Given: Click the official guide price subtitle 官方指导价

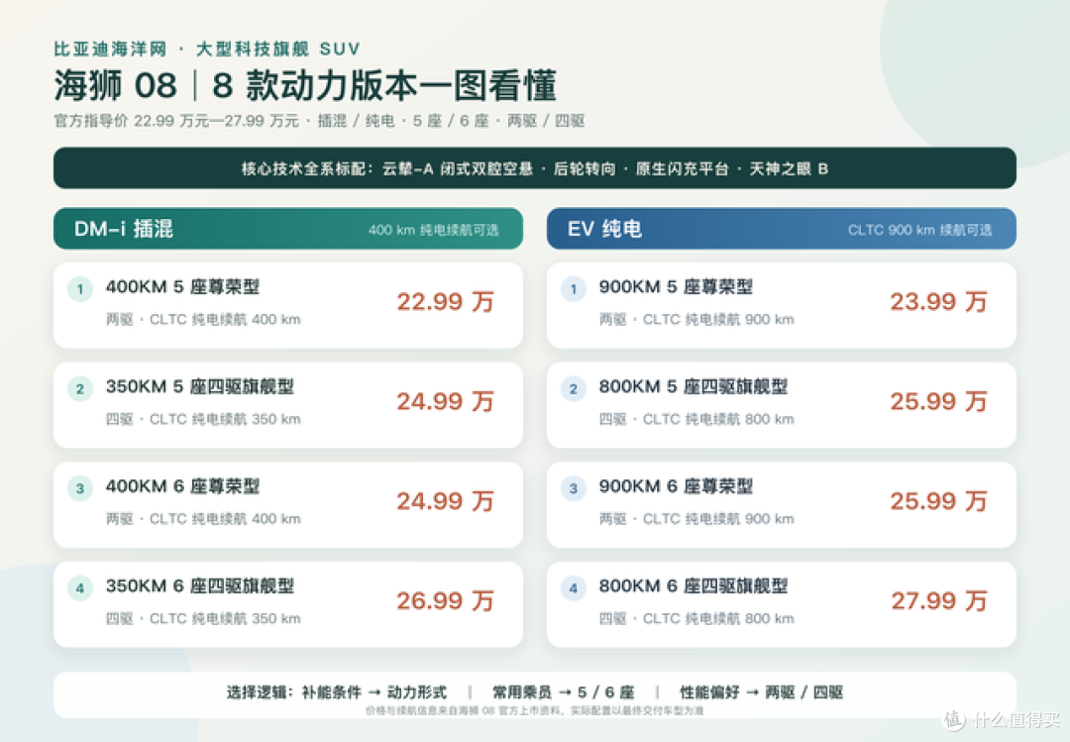Looking at the screenshot, I should (319, 121).
